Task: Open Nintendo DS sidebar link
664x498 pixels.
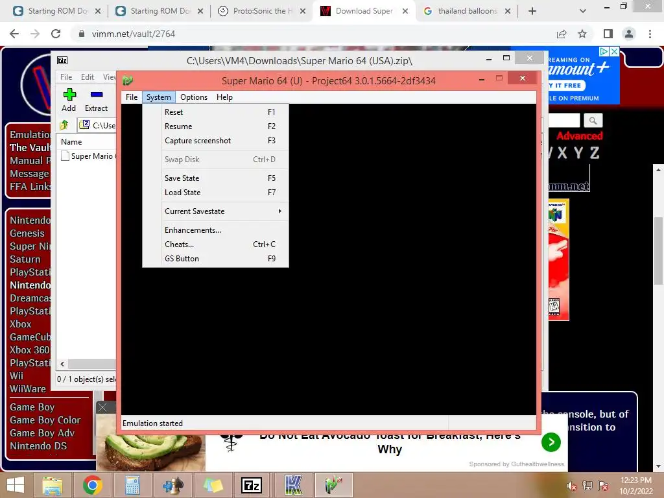Action: pos(38,446)
